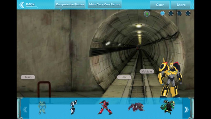Click the Jar label near the tracks
This screenshot has width=211, height=119.
pyautogui.click(x=124, y=77)
